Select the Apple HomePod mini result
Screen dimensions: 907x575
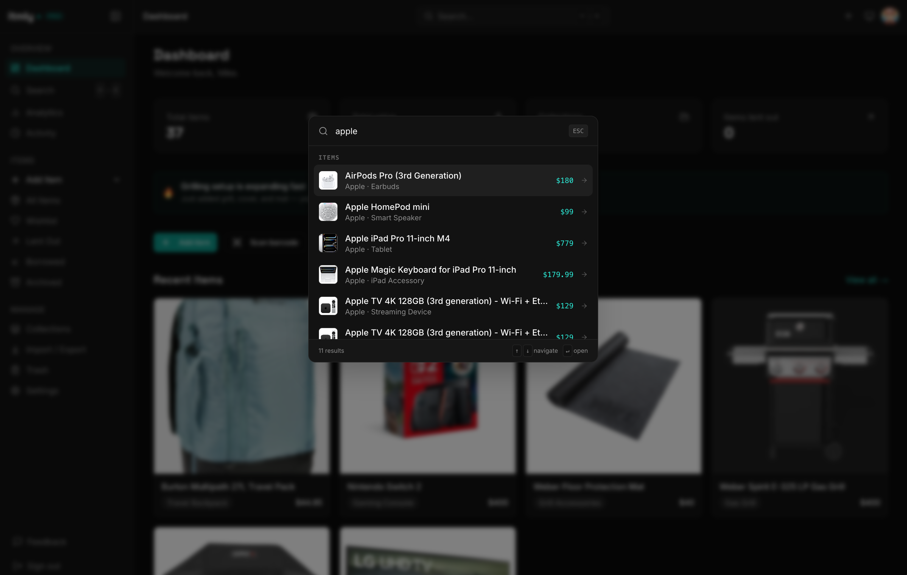(x=387, y=212)
